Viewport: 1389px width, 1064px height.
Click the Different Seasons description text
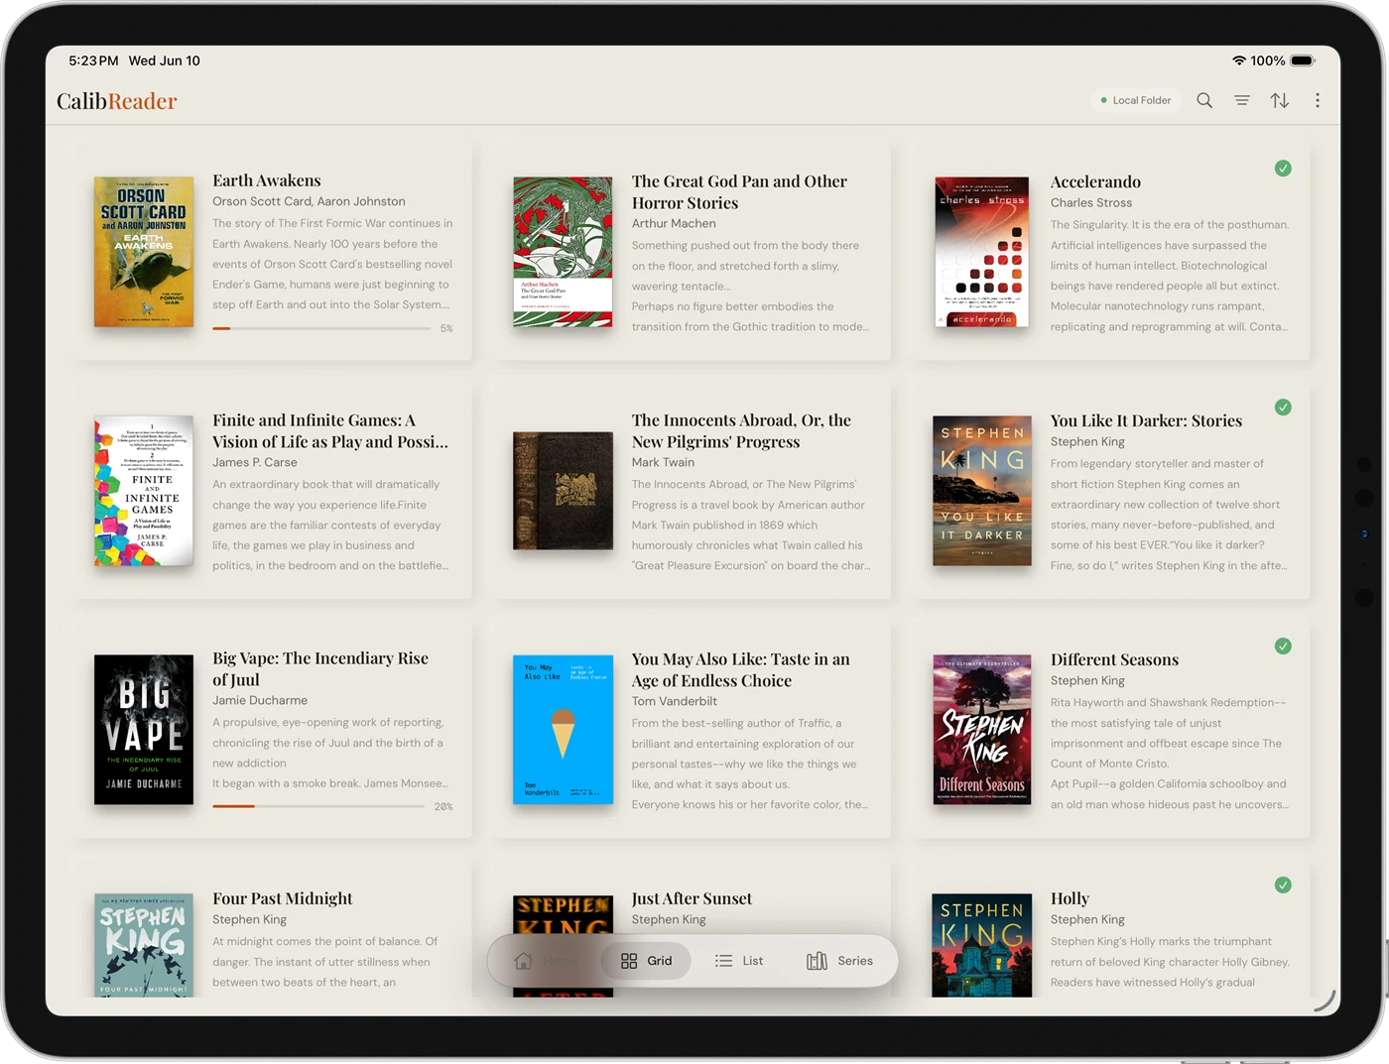point(1170,754)
